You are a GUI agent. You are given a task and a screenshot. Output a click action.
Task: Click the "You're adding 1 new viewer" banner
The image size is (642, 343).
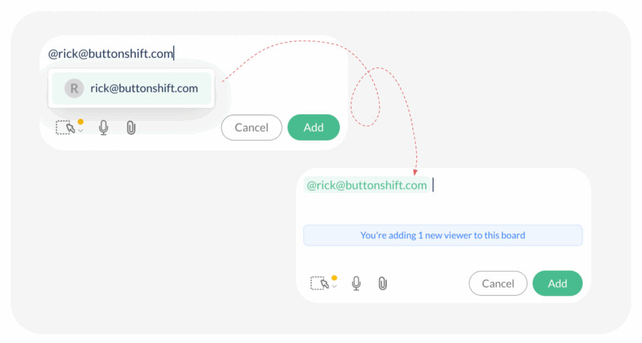[443, 236]
